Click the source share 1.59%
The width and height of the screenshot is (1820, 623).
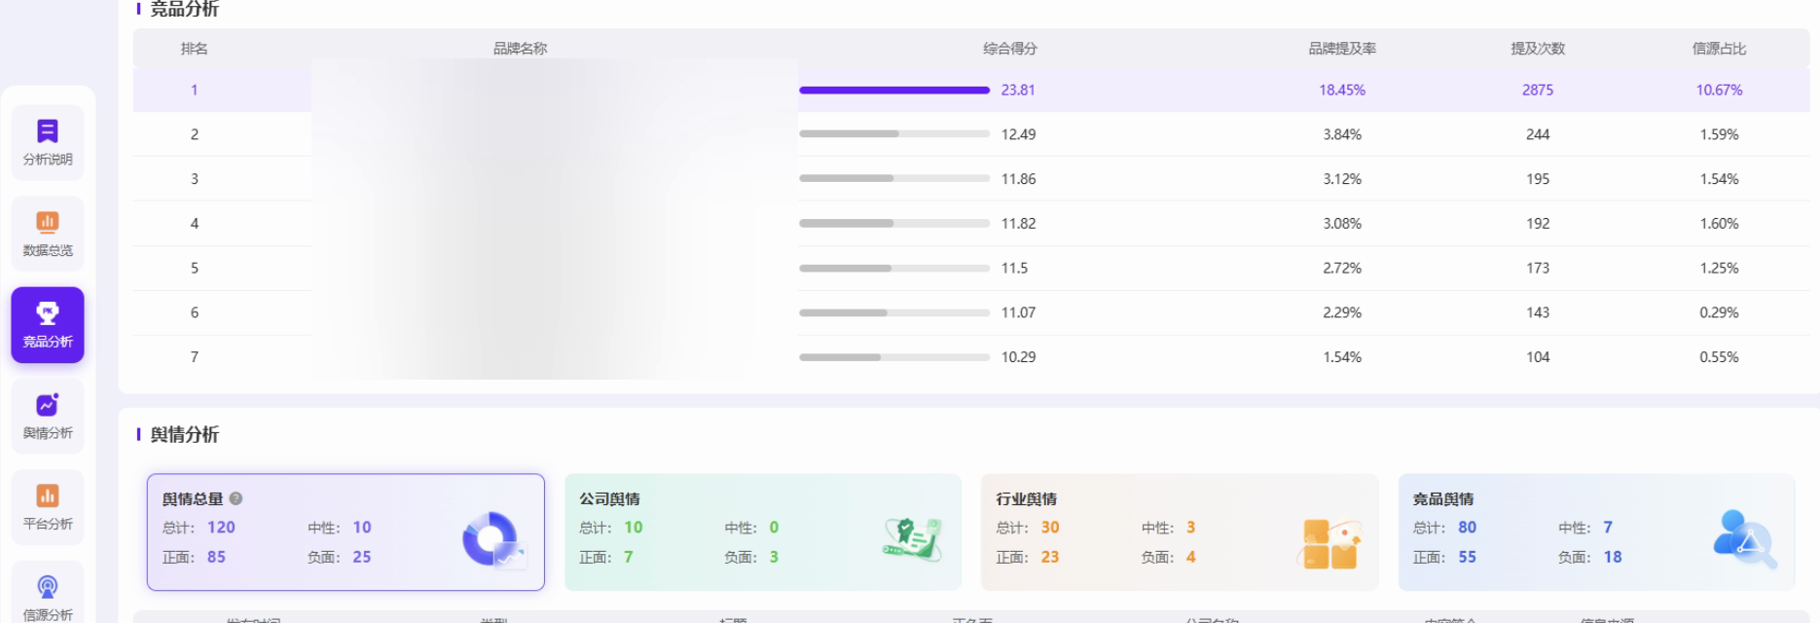click(1719, 134)
